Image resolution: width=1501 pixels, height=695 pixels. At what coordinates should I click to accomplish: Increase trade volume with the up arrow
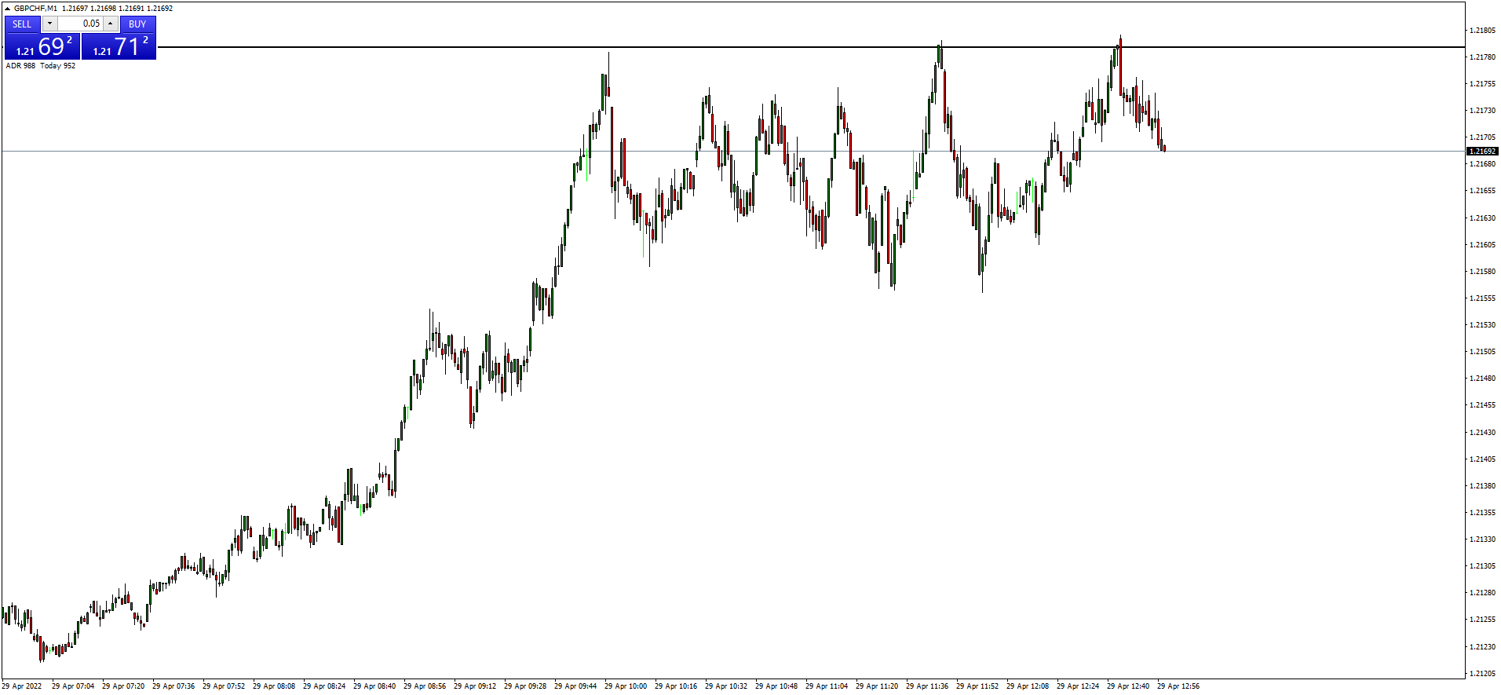(x=111, y=24)
